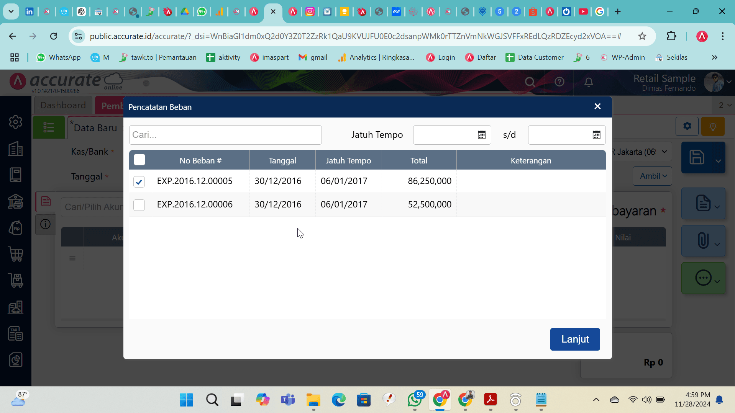
Task: Close the Pencatatan Beban dialog
Action: (597, 106)
